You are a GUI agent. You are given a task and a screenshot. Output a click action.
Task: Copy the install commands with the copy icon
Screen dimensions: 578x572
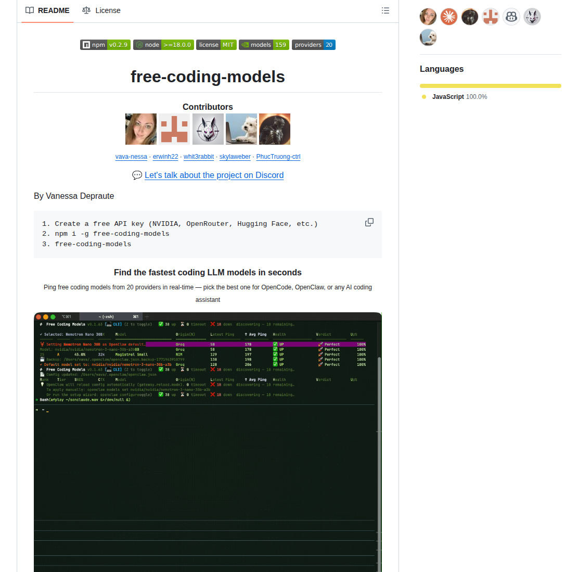coord(369,222)
